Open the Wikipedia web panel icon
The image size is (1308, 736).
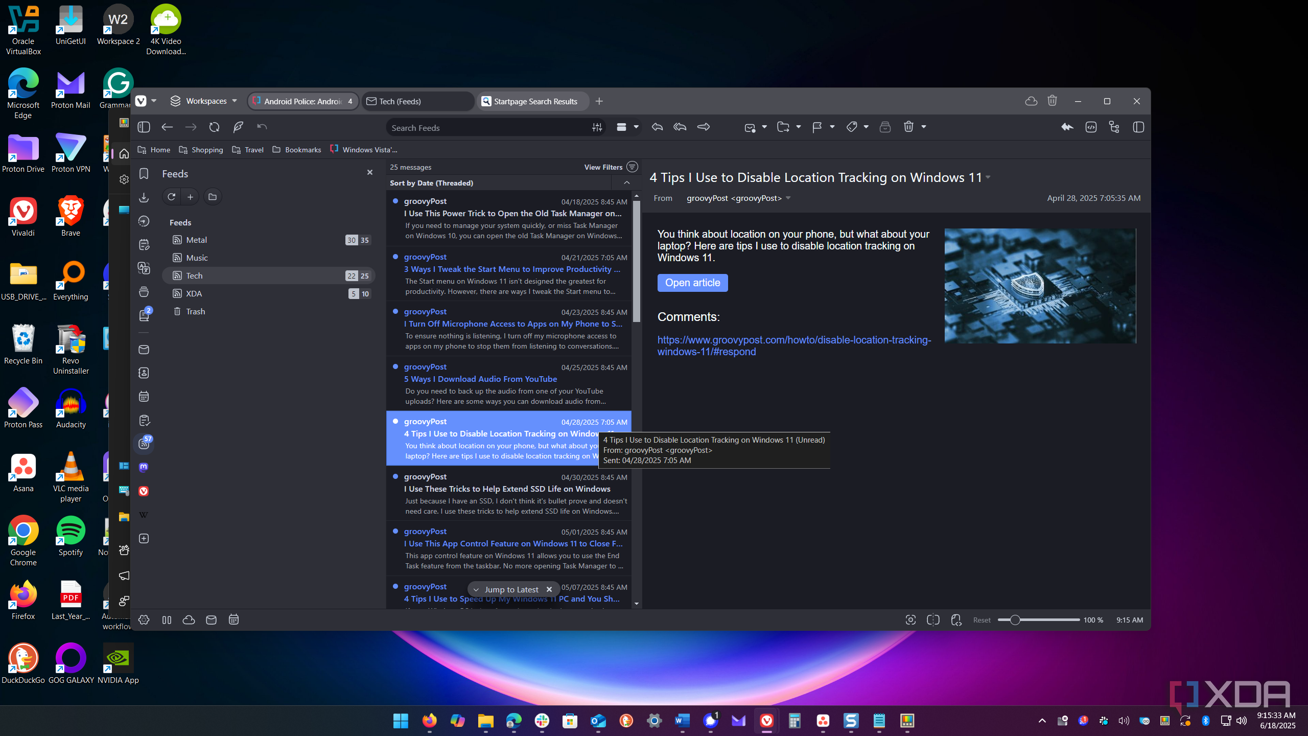(x=144, y=515)
